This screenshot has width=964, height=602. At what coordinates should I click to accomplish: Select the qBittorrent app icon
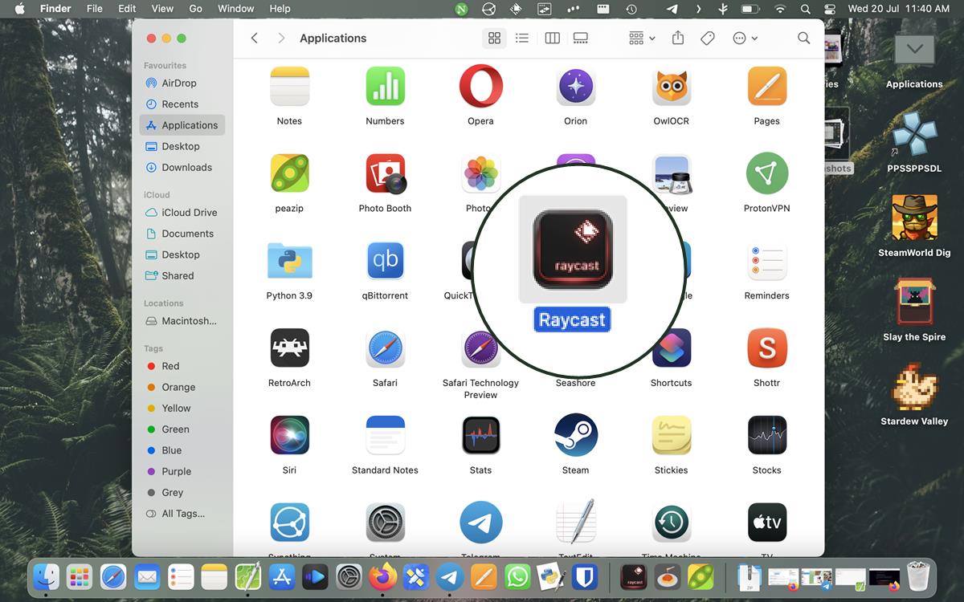(x=385, y=261)
